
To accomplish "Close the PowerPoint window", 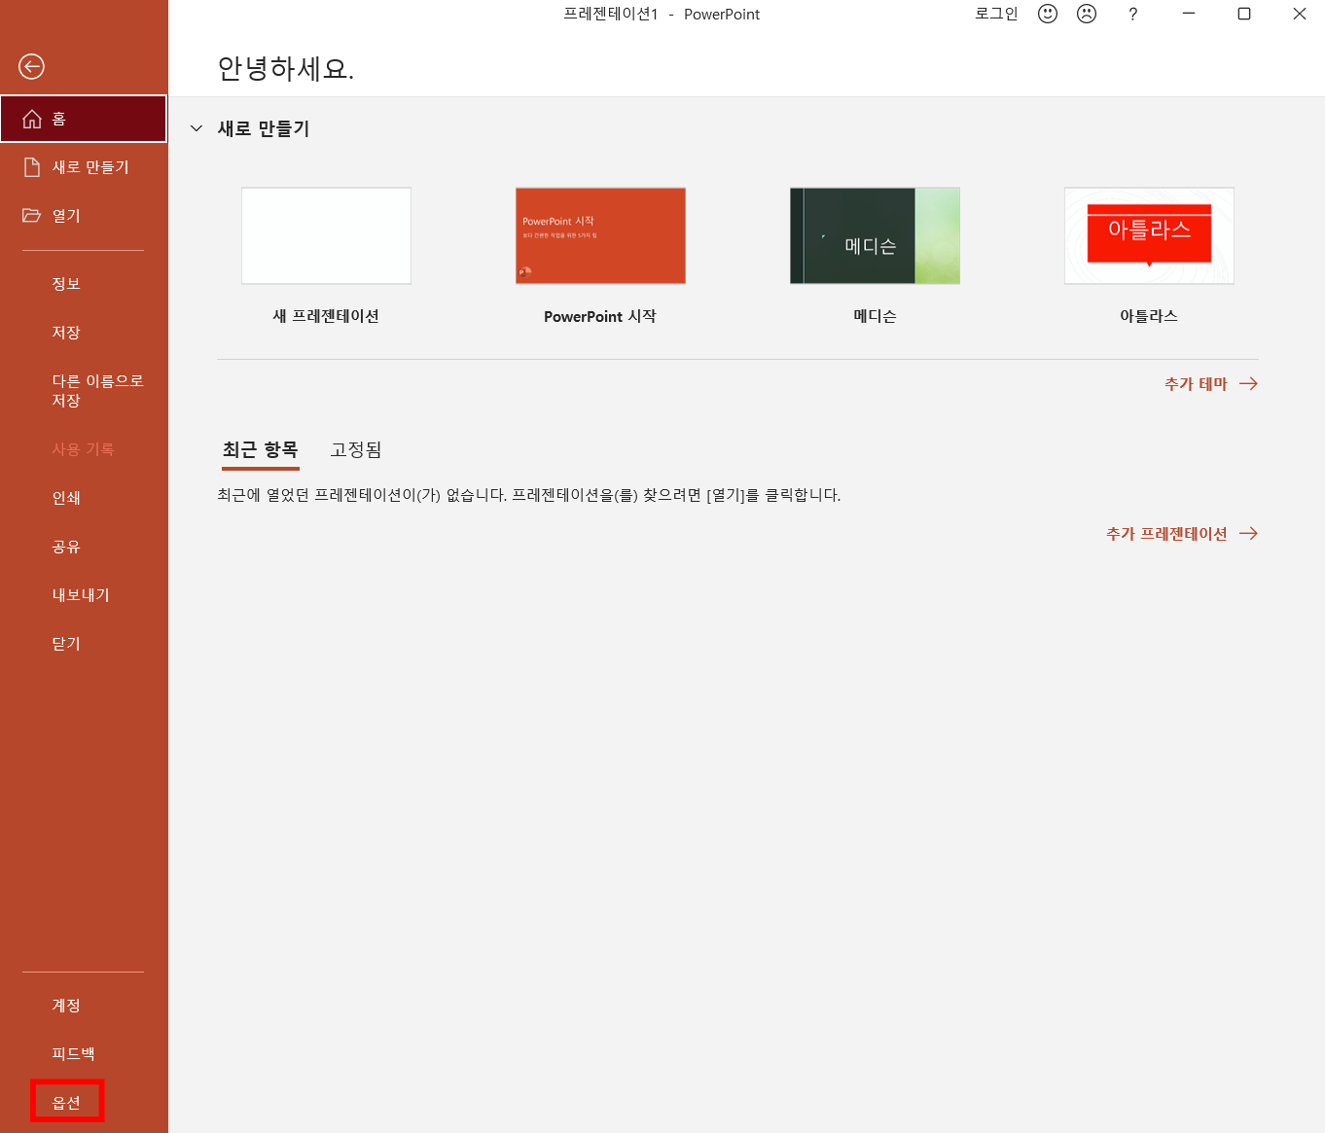I will 1300,14.
